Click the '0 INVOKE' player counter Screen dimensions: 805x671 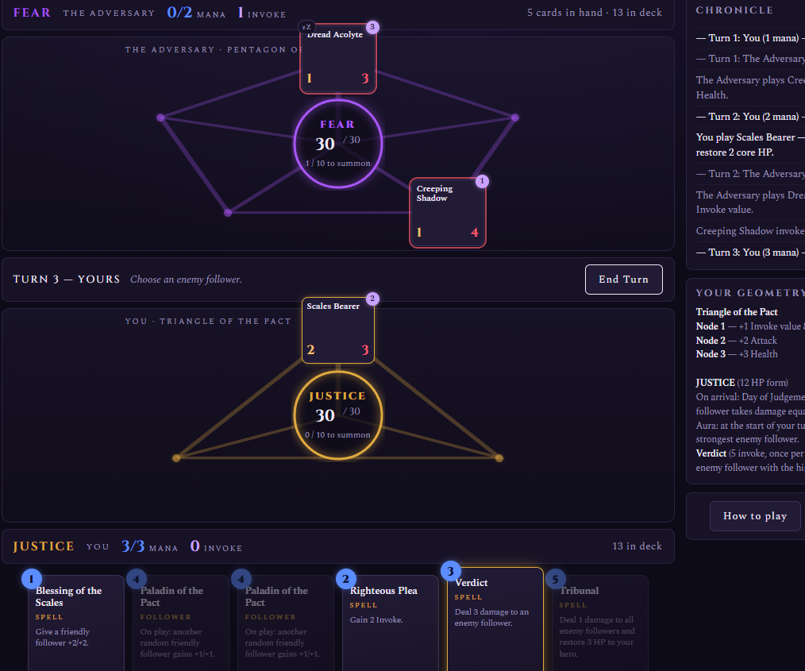(x=216, y=546)
